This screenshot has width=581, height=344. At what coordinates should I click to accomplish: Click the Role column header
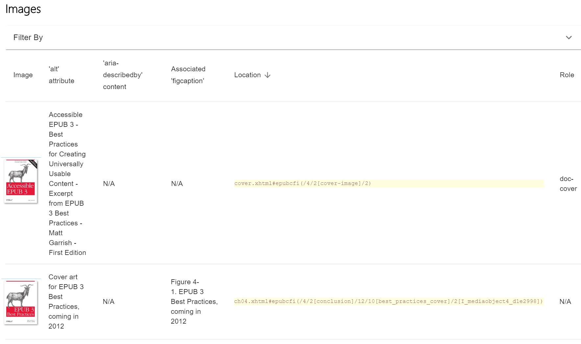coord(567,75)
